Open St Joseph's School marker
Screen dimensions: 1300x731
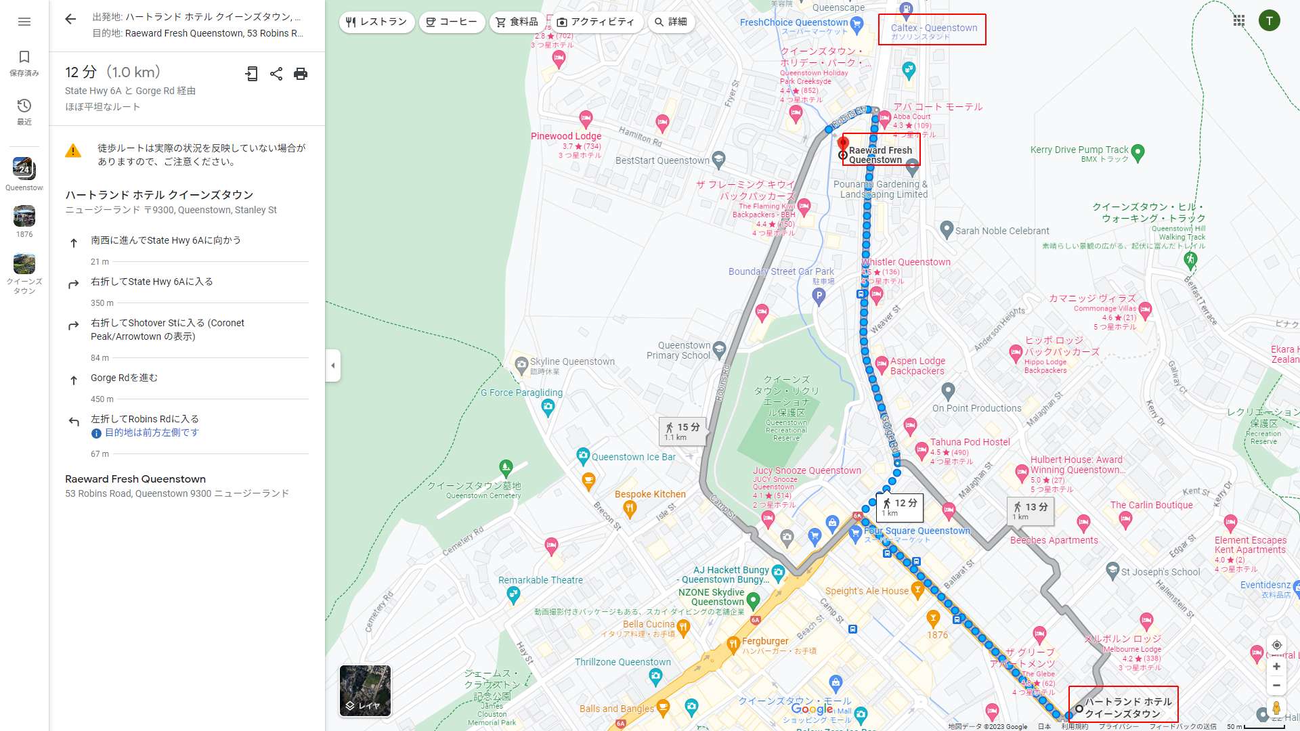pos(1112,571)
